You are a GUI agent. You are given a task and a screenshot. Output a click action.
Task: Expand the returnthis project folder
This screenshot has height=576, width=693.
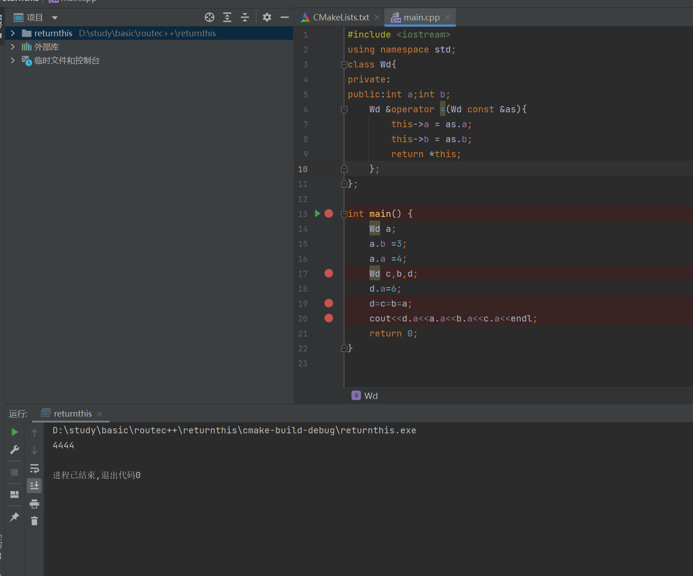(13, 33)
